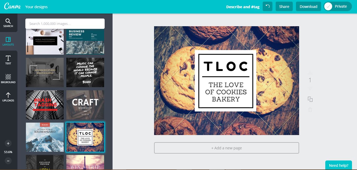Click Describe and #tag

243,7
